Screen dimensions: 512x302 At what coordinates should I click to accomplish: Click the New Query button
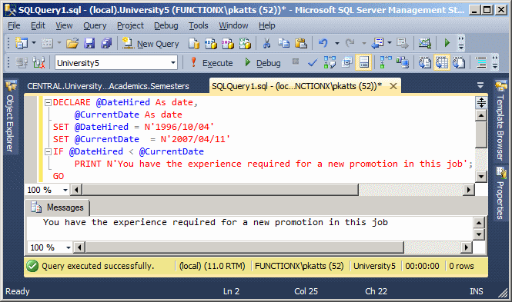click(x=151, y=43)
